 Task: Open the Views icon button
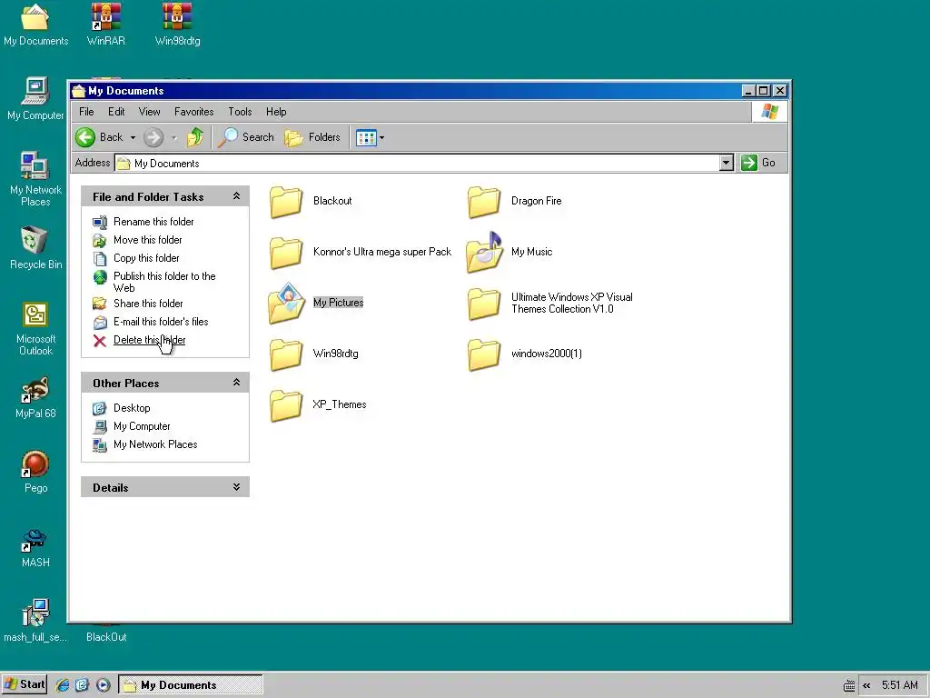(366, 138)
